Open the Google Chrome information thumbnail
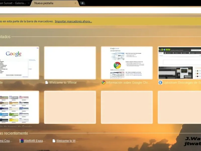 pos(127,63)
